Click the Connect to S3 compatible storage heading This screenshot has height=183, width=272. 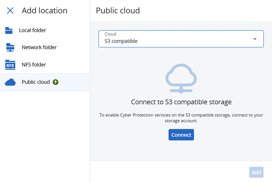tap(181, 102)
